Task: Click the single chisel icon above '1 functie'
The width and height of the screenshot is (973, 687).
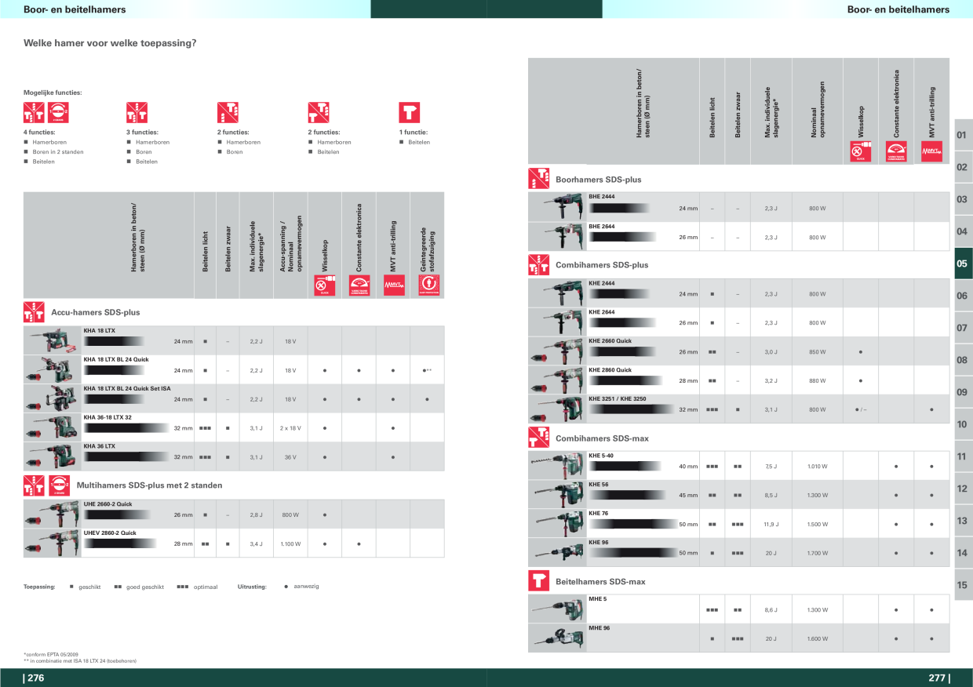Action: click(x=410, y=112)
